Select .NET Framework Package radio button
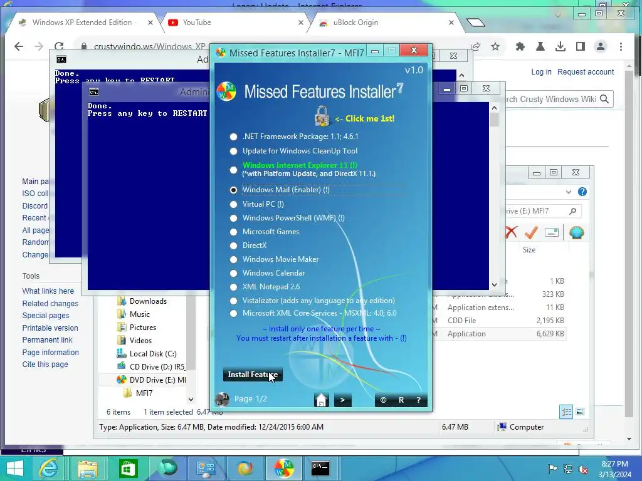Image resolution: width=642 pixels, height=481 pixels. [233, 137]
